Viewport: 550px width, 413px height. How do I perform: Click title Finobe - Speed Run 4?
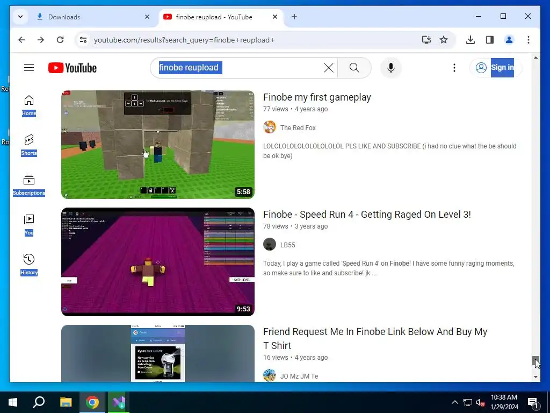pos(367,215)
